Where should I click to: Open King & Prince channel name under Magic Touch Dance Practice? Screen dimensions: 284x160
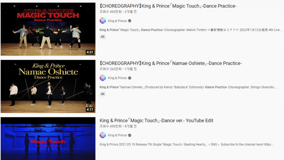pos(117,21)
